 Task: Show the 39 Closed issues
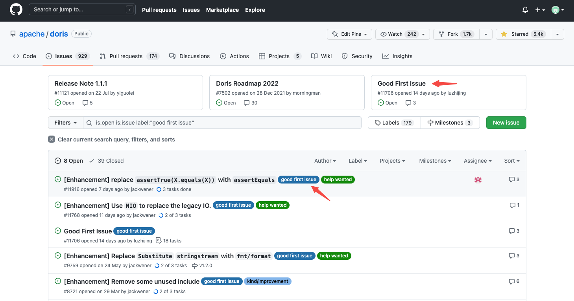(106, 161)
